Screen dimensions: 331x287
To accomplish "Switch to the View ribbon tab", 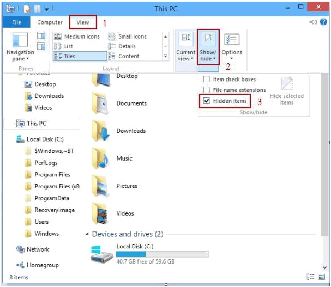I will point(83,22).
